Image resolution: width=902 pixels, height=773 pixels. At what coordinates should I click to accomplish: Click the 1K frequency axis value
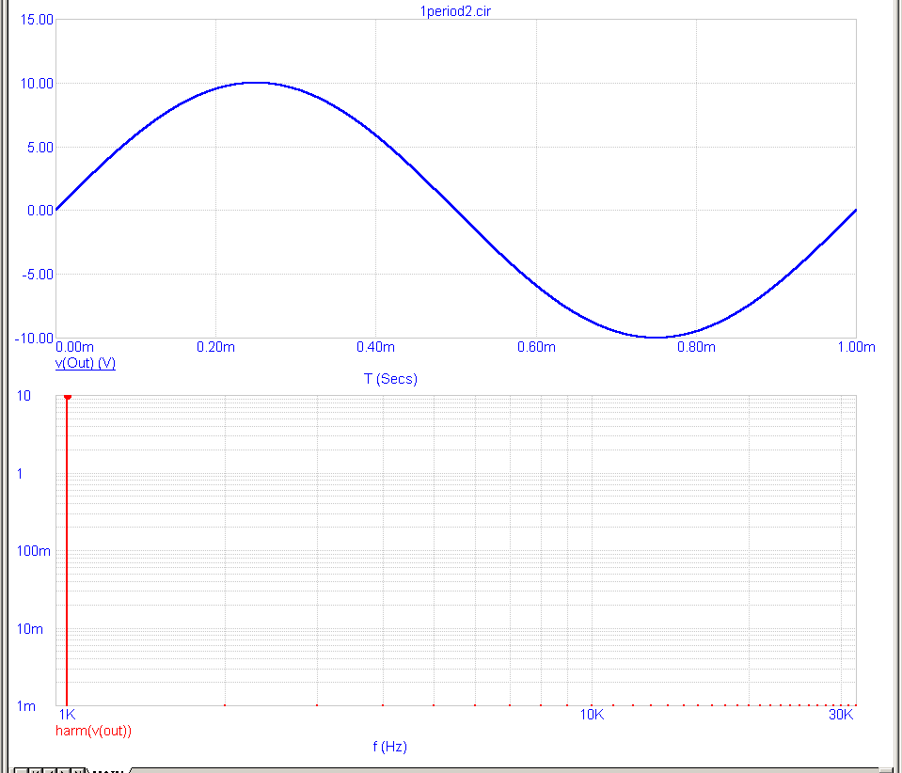click(68, 715)
